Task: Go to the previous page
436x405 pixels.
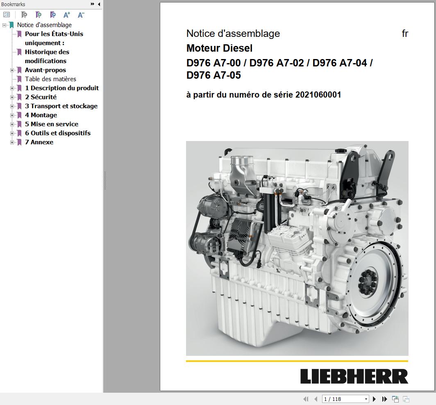Action: tap(316, 399)
